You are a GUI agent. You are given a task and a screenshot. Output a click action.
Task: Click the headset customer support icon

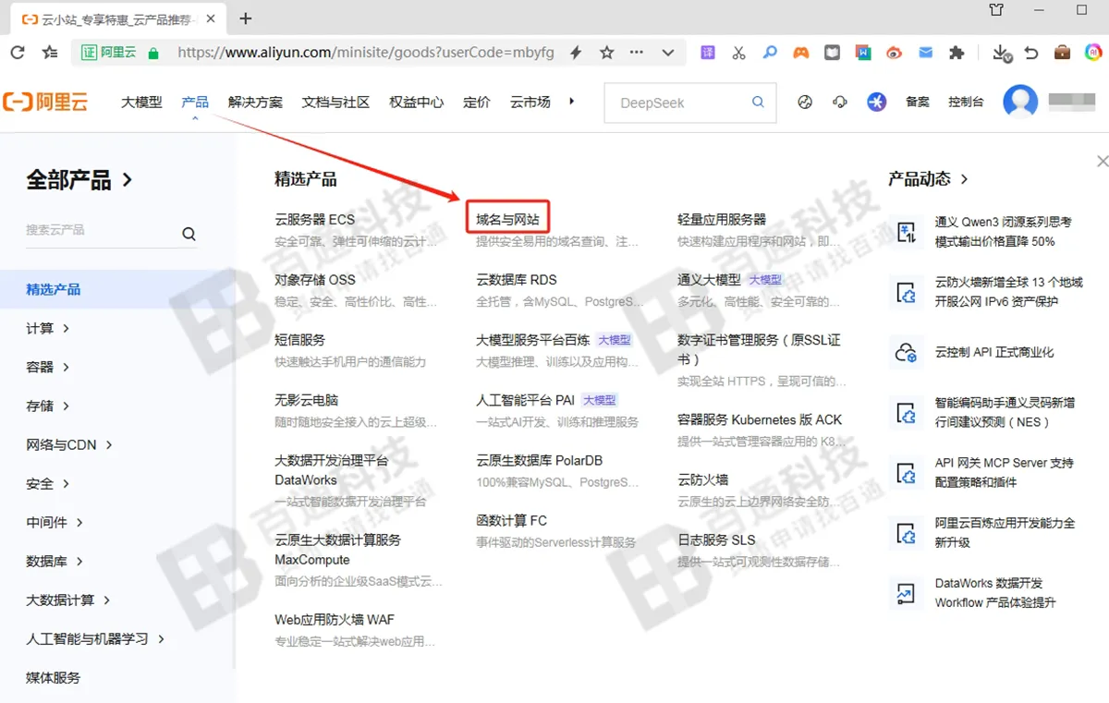click(840, 103)
